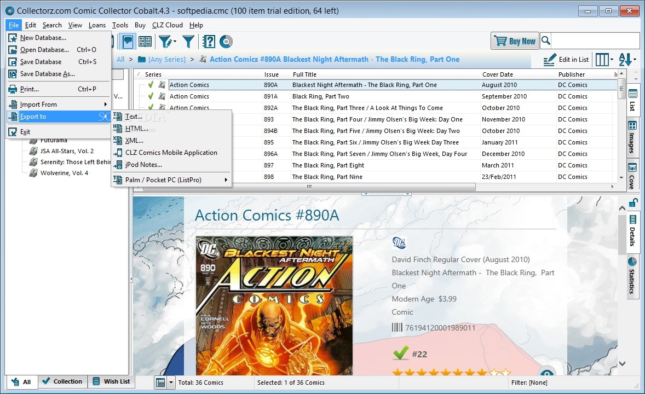This screenshot has height=394, width=645.
Task: Click the XML export icon
Action: [x=118, y=140]
